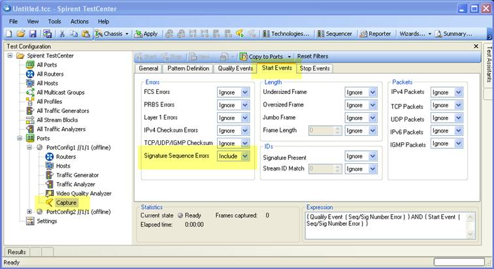Select Traffic Generator under PortConfig1

pos(77,175)
